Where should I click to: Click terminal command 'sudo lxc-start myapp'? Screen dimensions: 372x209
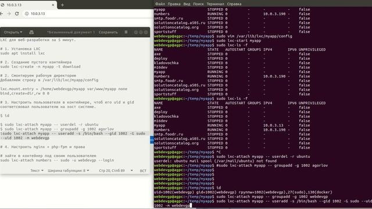[x=239, y=41]
